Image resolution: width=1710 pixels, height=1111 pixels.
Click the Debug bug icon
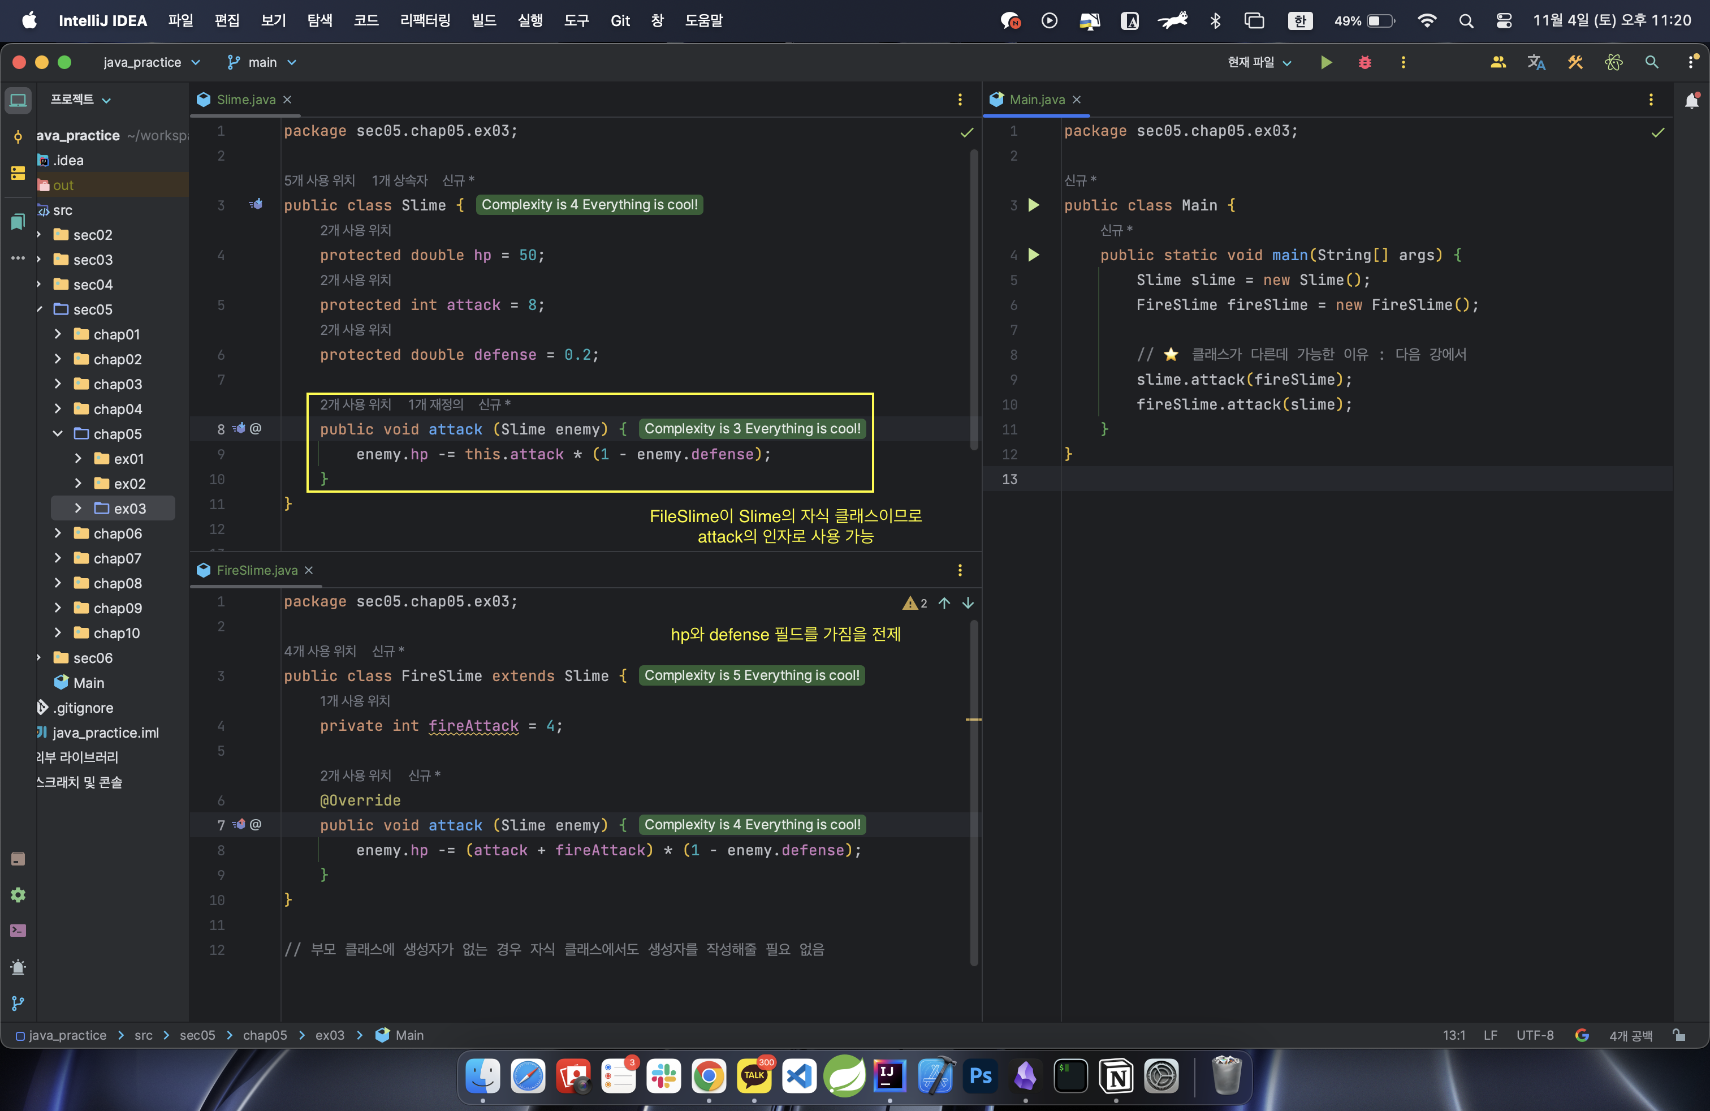1364,63
